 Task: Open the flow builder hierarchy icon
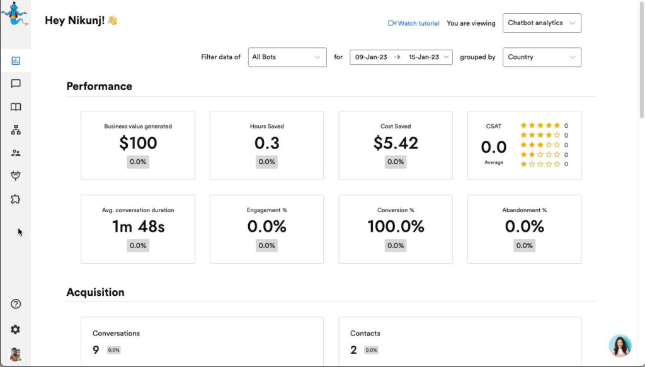point(16,130)
